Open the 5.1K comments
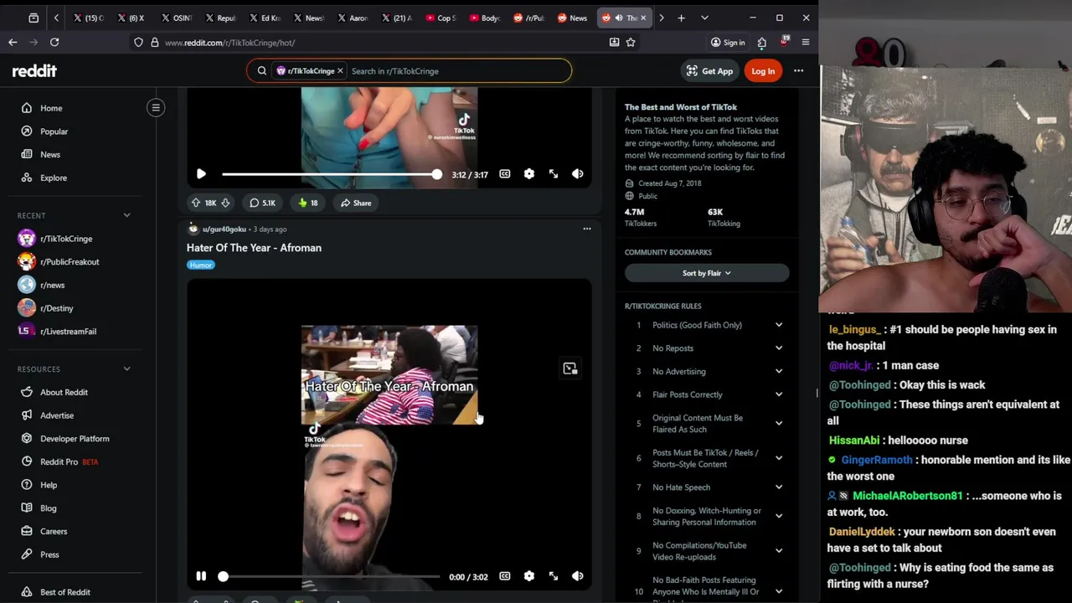The width and height of the screenshot is (1072, 603). (x=262, y=203)
